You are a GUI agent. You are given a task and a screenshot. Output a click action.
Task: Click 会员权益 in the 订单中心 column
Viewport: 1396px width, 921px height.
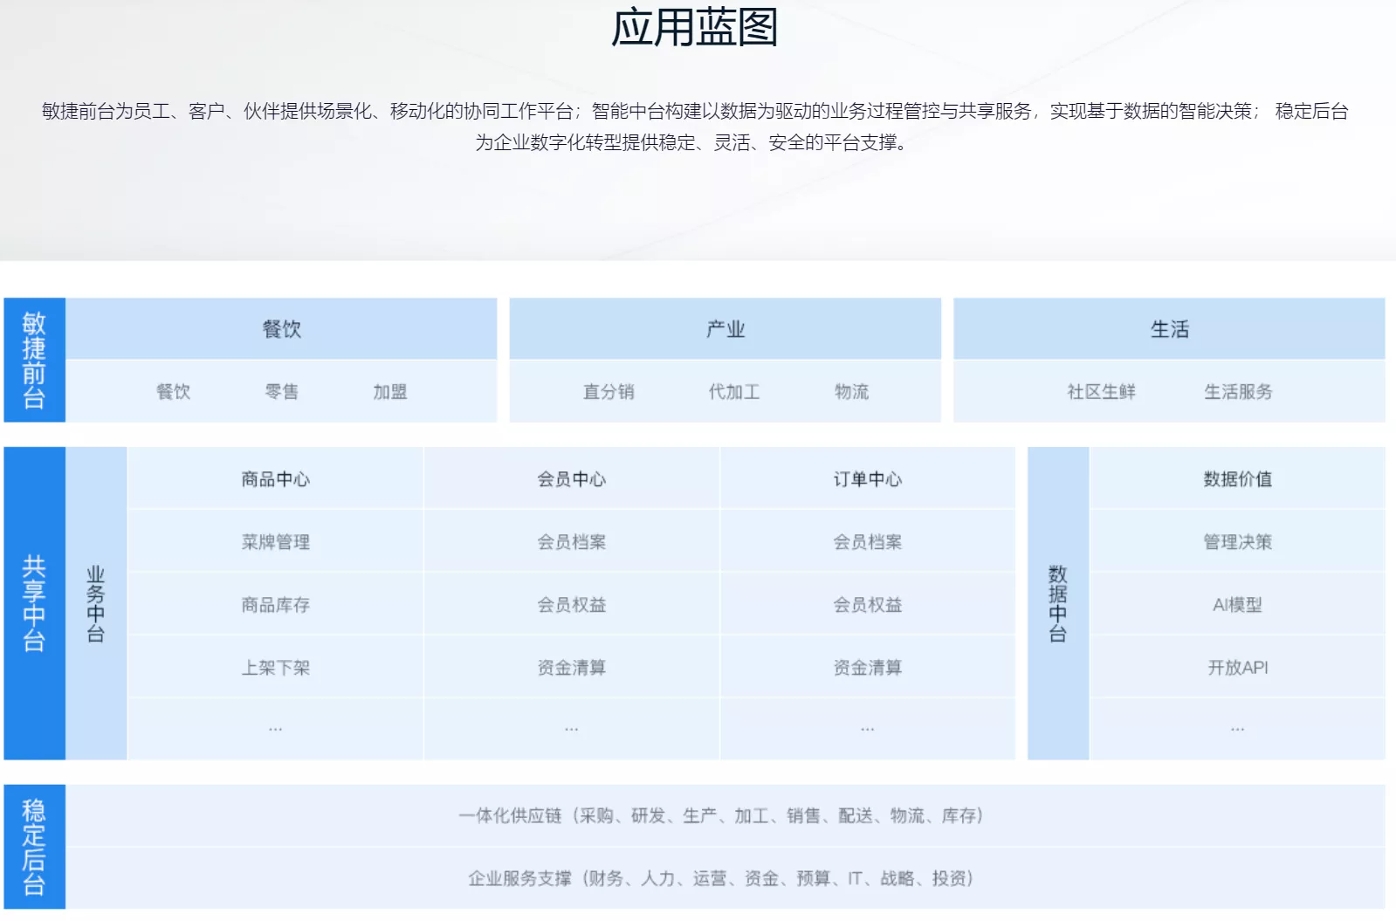point(867,604)
